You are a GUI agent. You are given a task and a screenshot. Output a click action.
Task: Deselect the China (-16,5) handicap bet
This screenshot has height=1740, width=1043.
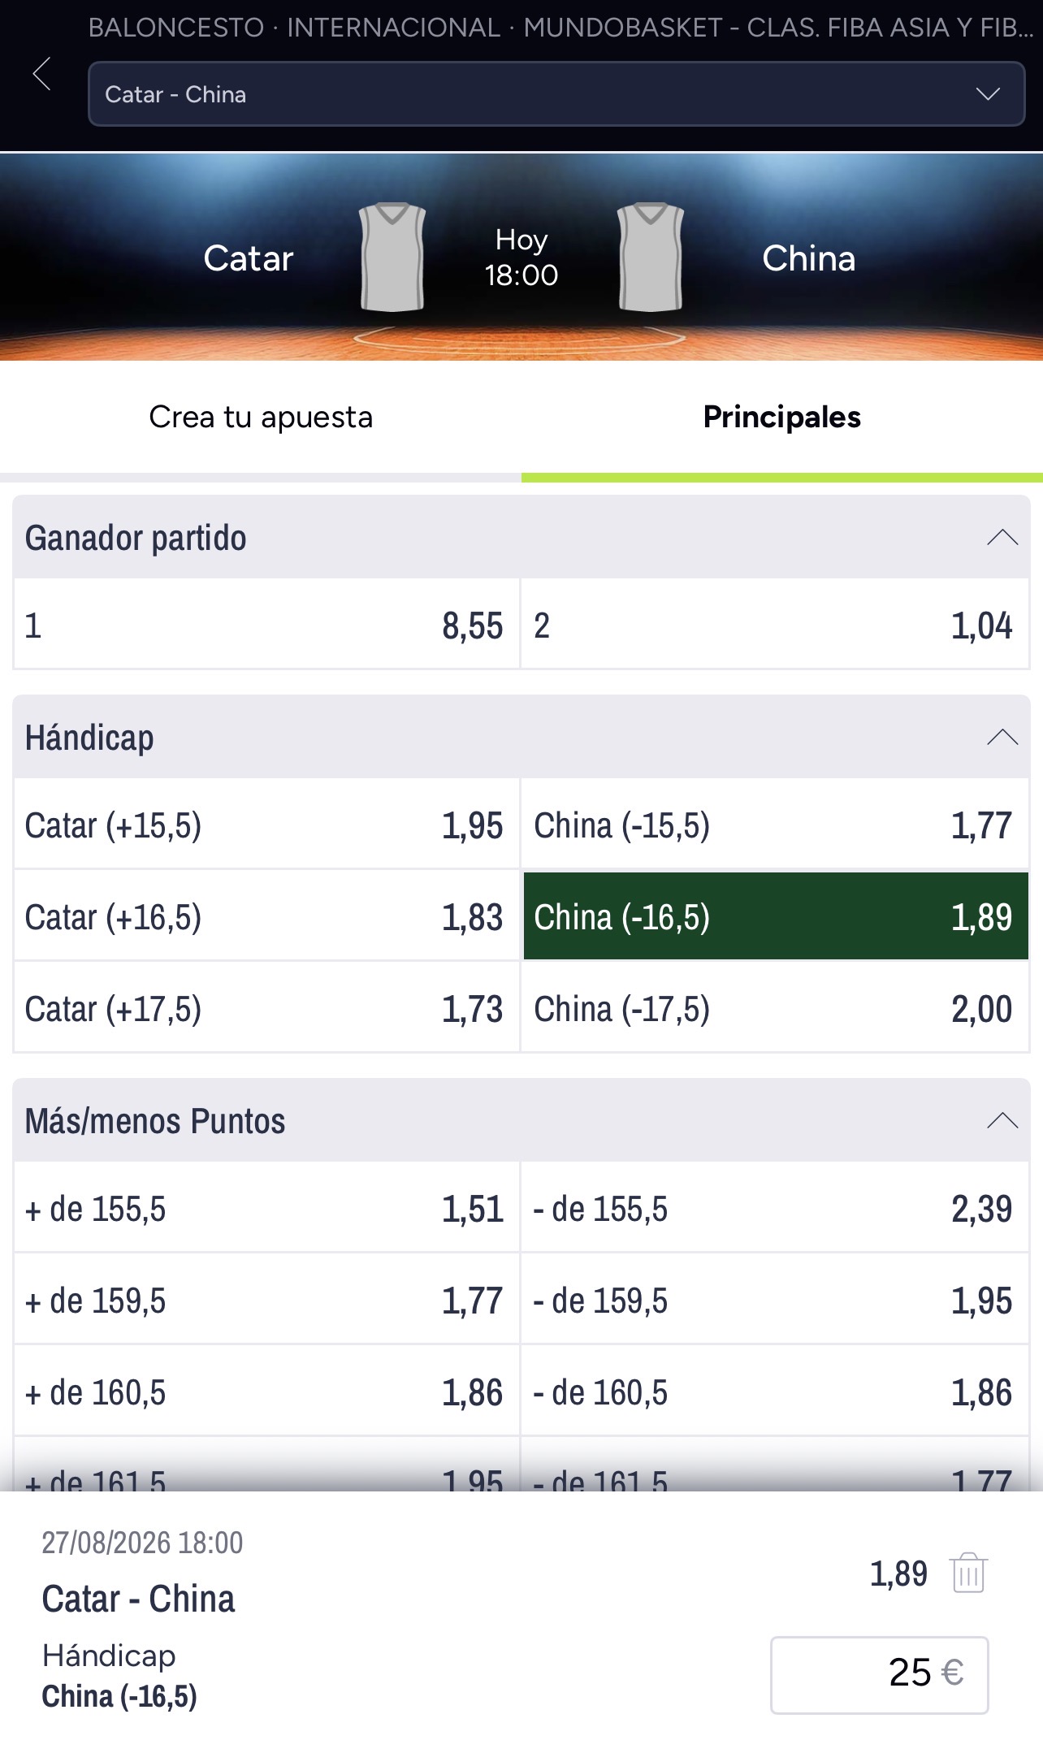pos(776,916)
